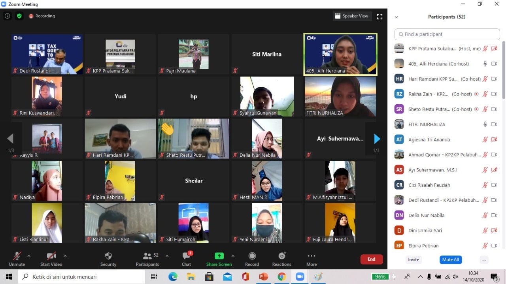Open the Reactions smiley icon

(282, 256)
